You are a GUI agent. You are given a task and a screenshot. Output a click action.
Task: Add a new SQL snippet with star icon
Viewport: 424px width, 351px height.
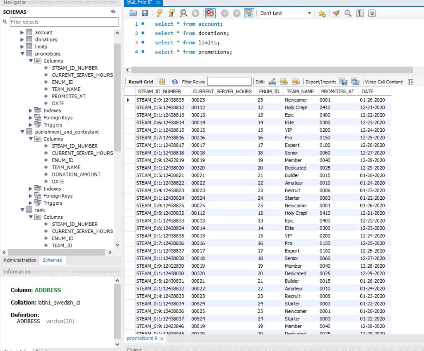click(323, 13)
